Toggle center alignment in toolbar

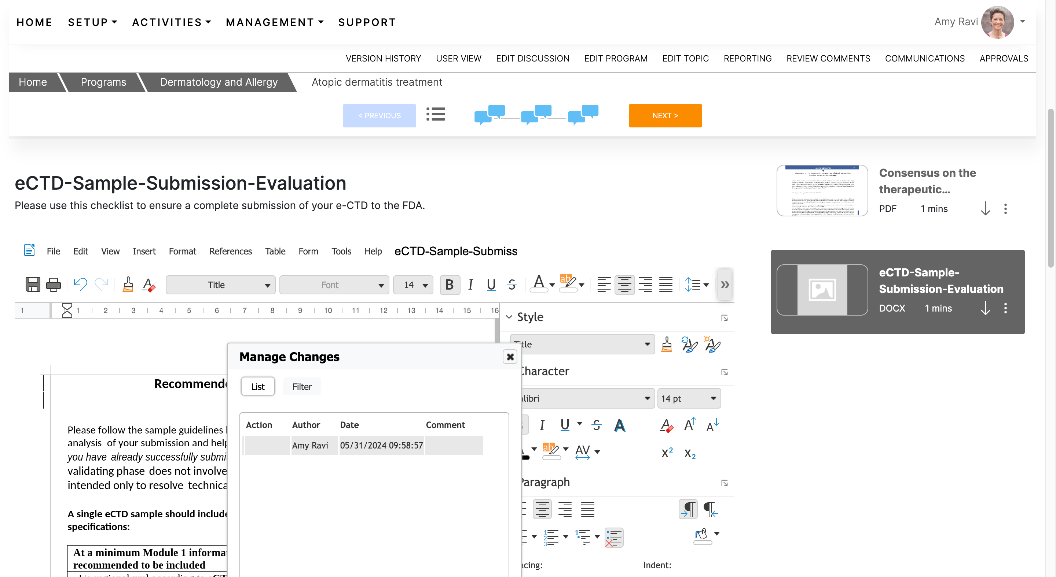(624, 284)
